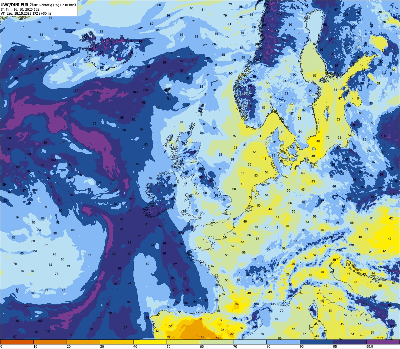
Task: Click the 60–70 pale green legend swatch
Action: [x=217, y=342]
